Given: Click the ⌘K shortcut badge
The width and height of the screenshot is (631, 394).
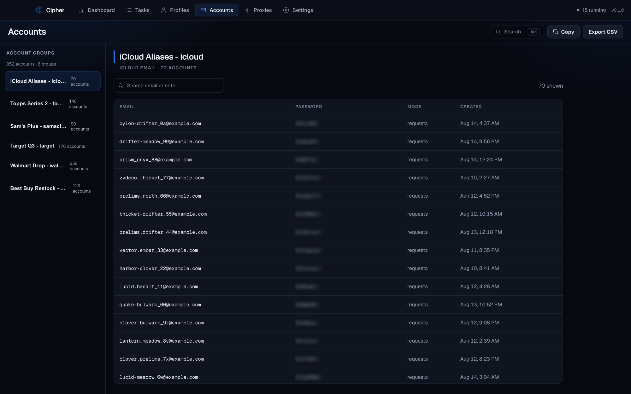Looking at the screenshot, I should tap(534, 32).
